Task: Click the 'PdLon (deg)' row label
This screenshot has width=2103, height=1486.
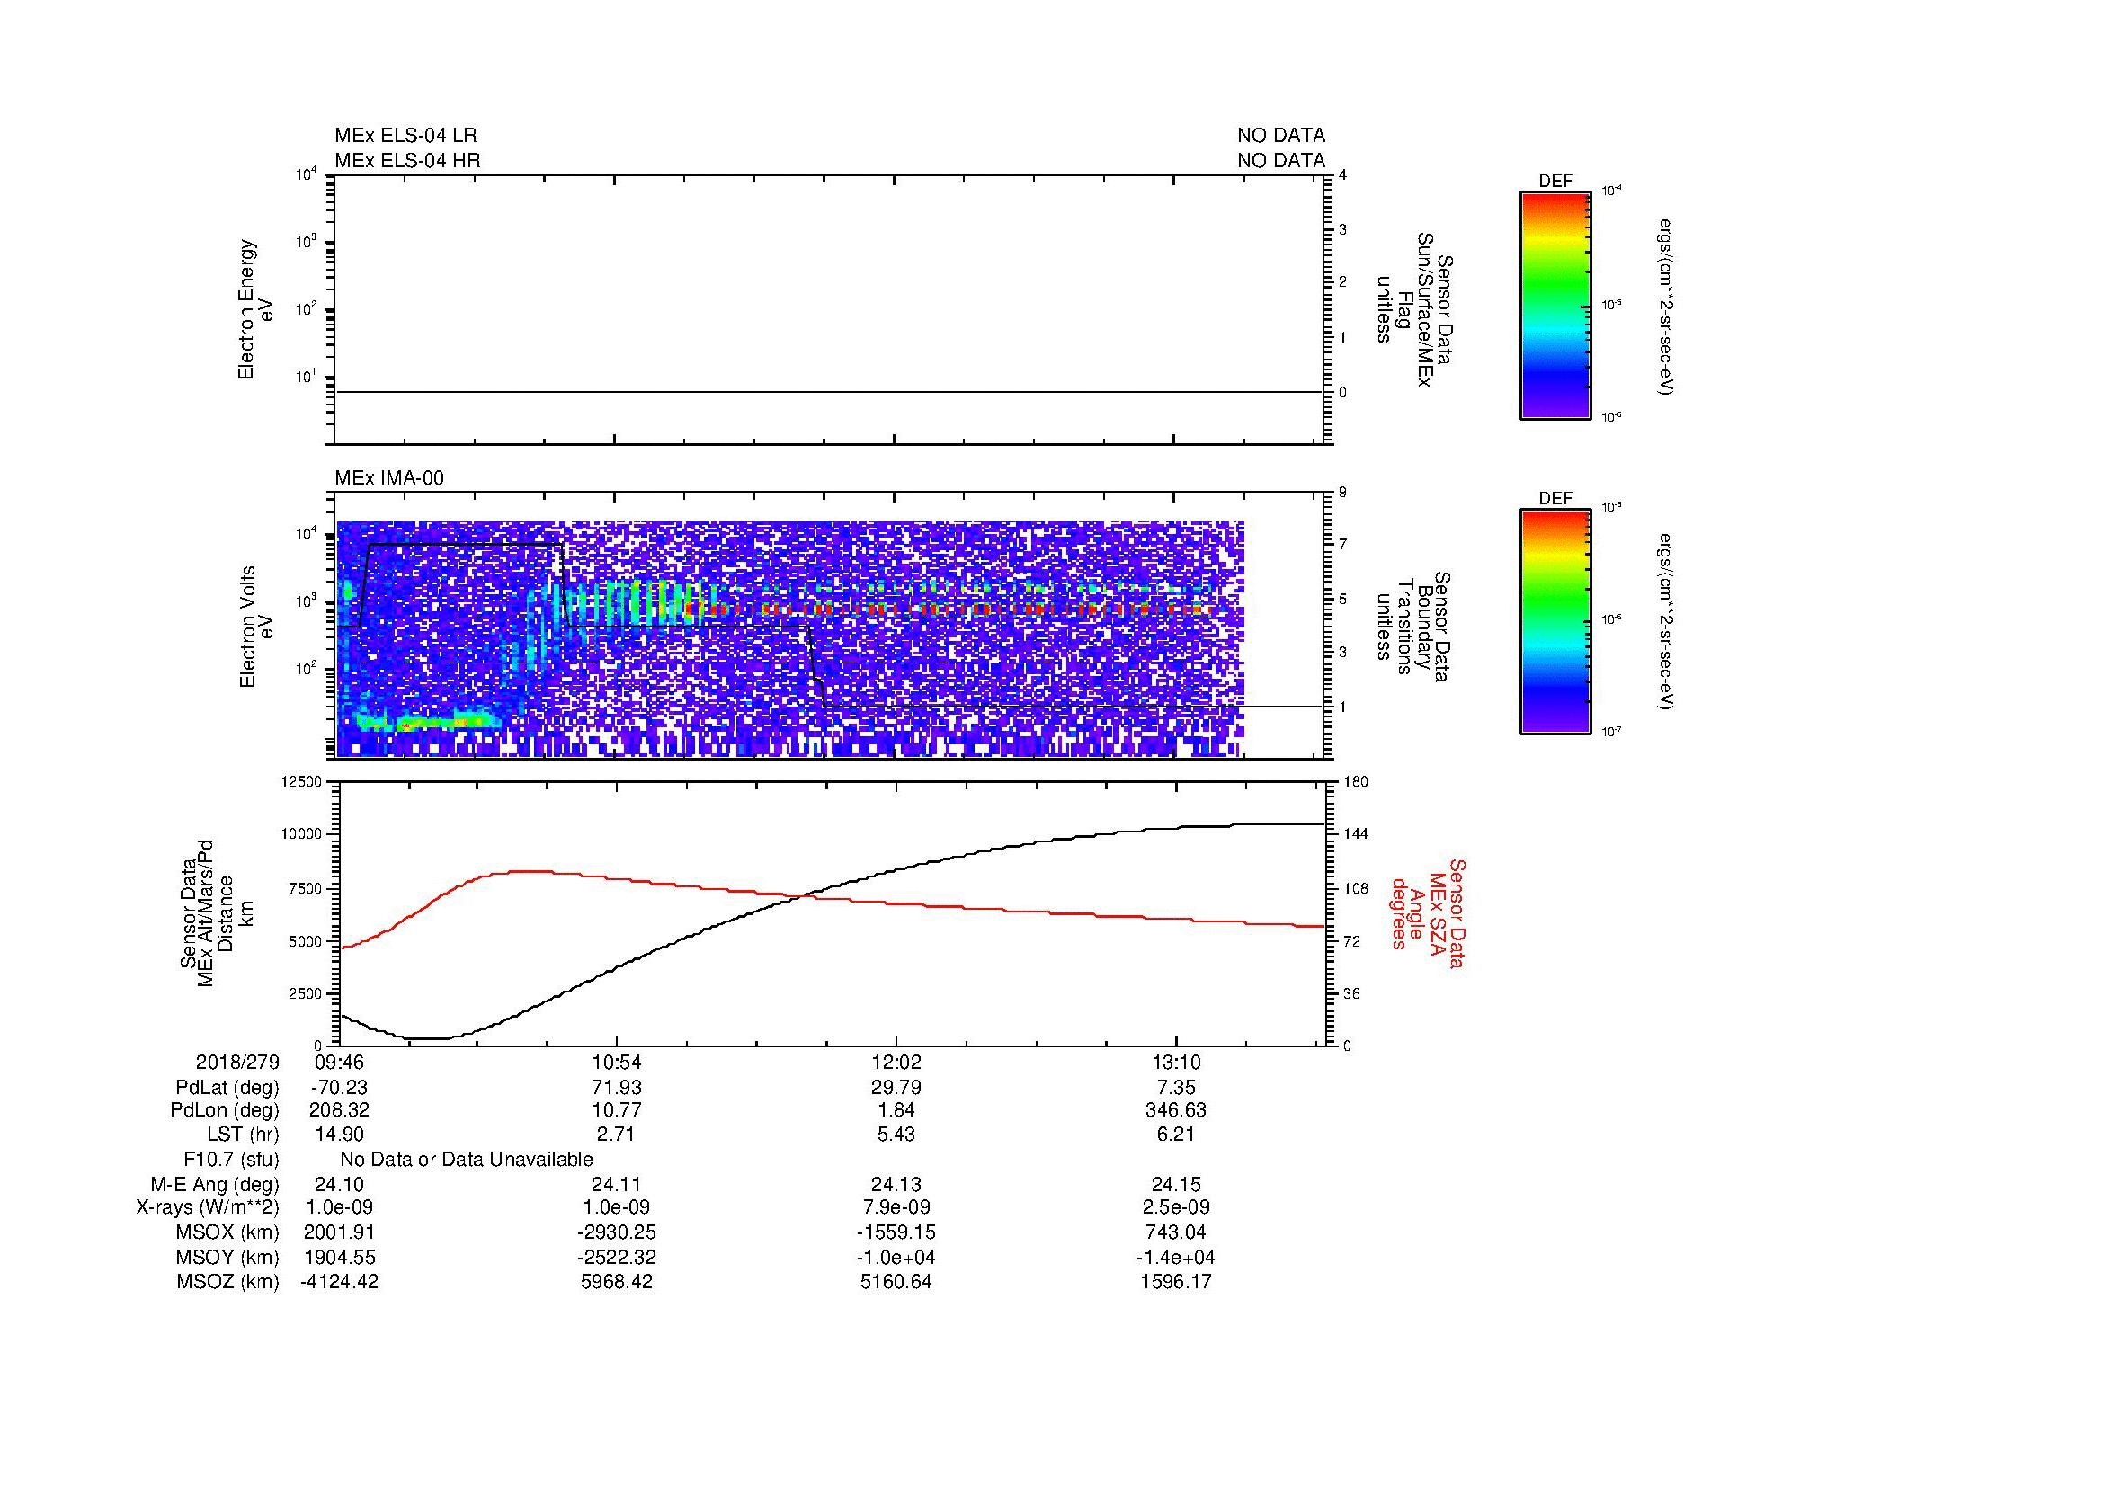Action: pos(225,1110)
